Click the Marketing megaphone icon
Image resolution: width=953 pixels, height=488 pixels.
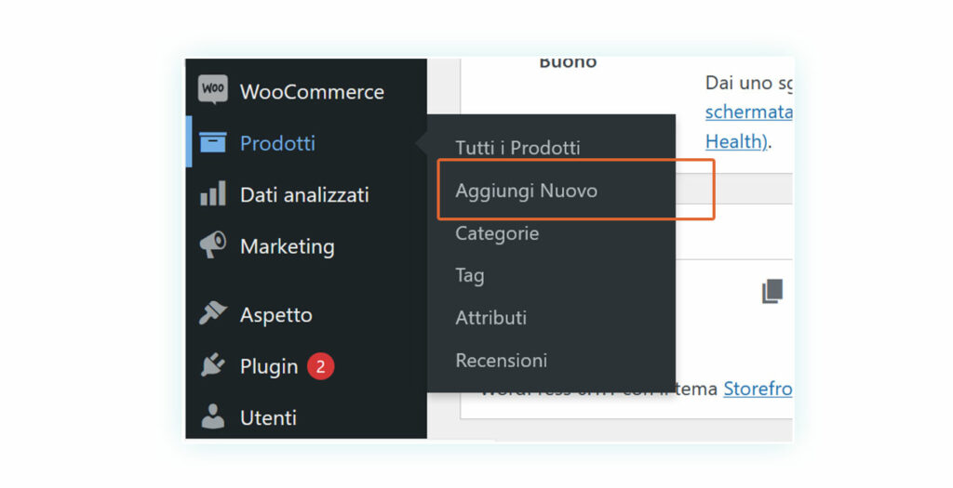pos(213,245)
